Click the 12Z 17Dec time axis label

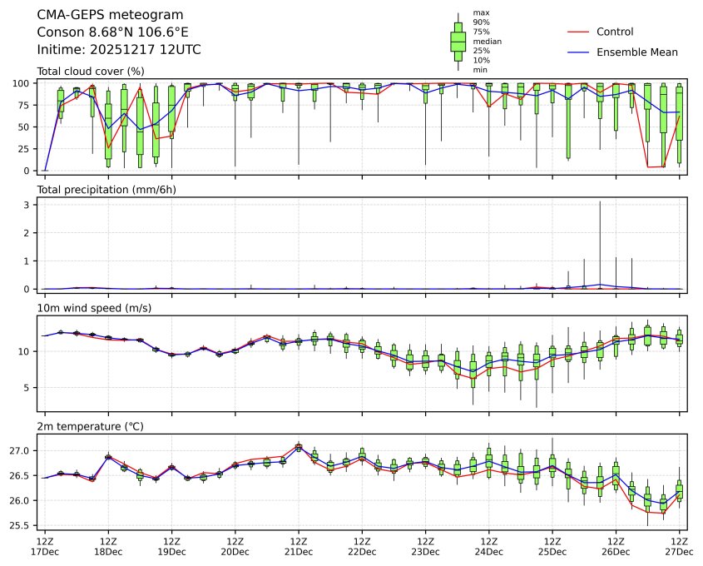point(45,546)
